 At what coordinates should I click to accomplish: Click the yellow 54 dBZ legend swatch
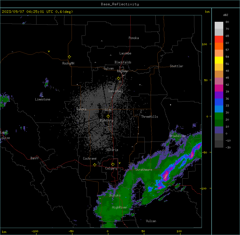219,60
